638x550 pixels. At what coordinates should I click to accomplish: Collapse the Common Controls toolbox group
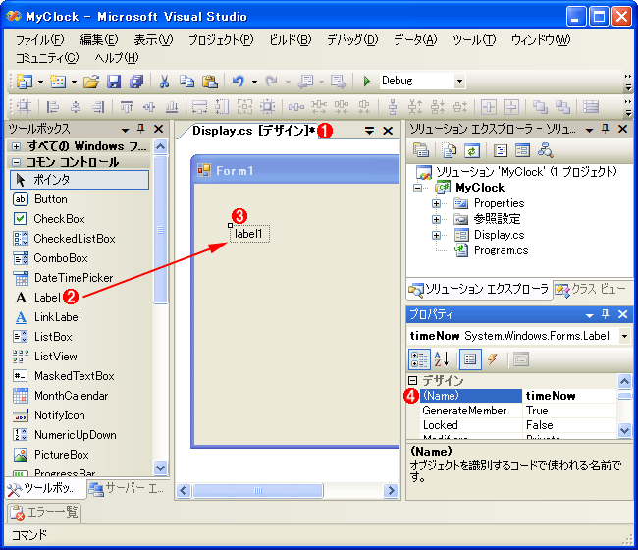point(16,162)
